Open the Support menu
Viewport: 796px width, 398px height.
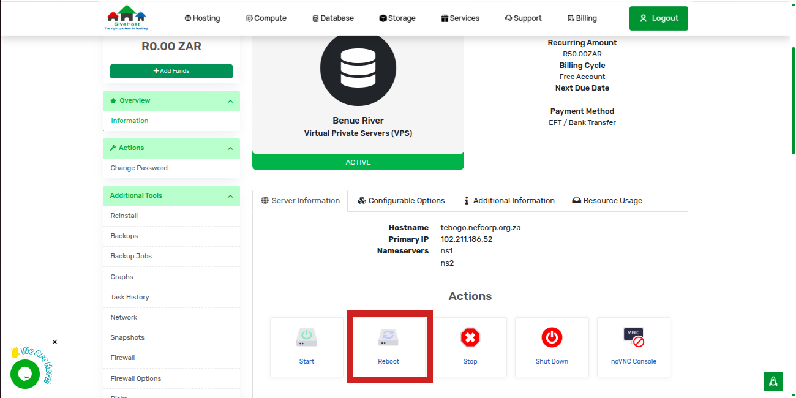click(x=523, y=18)
